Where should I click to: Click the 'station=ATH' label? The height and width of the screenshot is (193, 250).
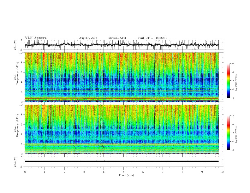[x=117, y=38]
